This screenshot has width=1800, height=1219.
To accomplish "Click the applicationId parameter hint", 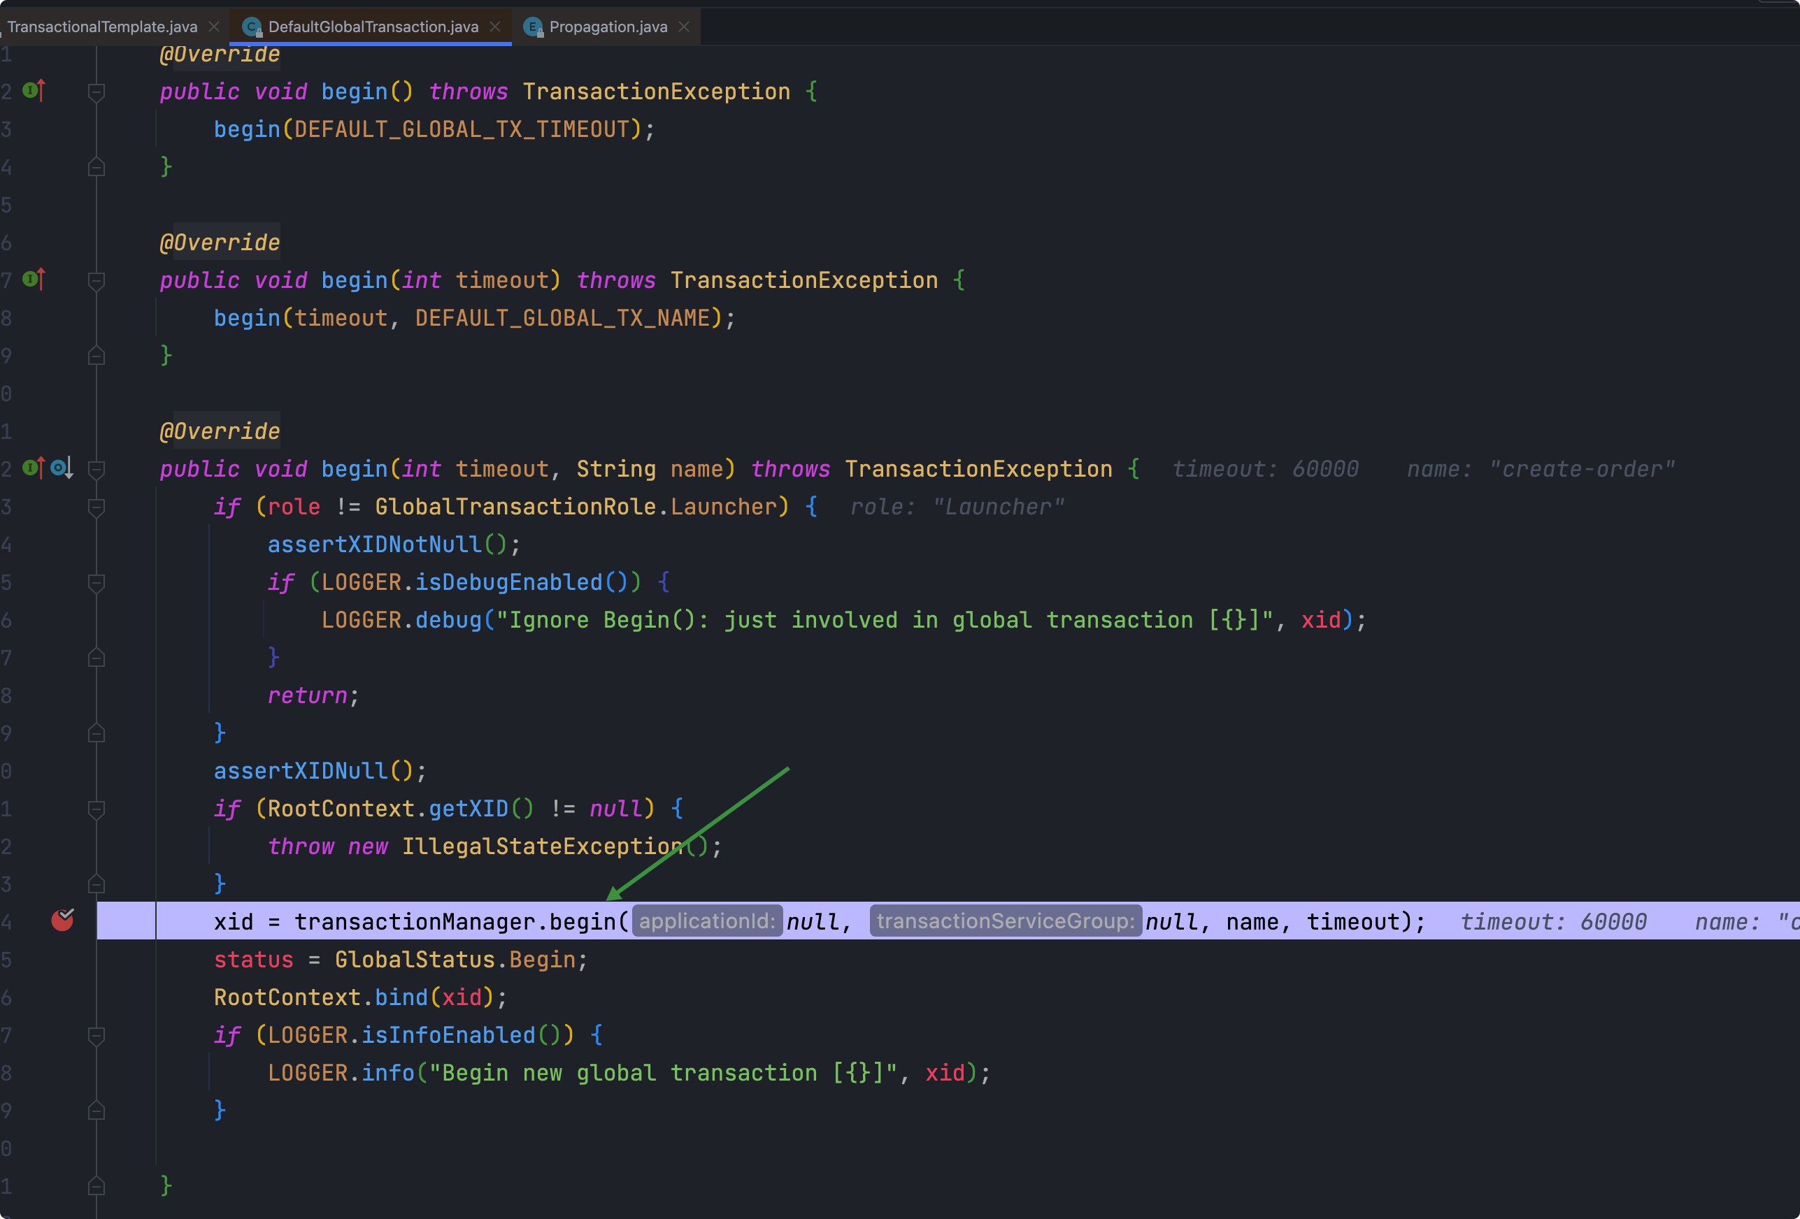I will (706, 921).
